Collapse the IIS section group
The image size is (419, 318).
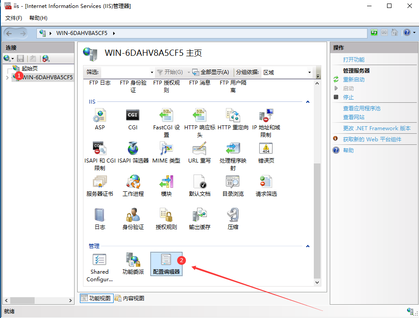308,102
